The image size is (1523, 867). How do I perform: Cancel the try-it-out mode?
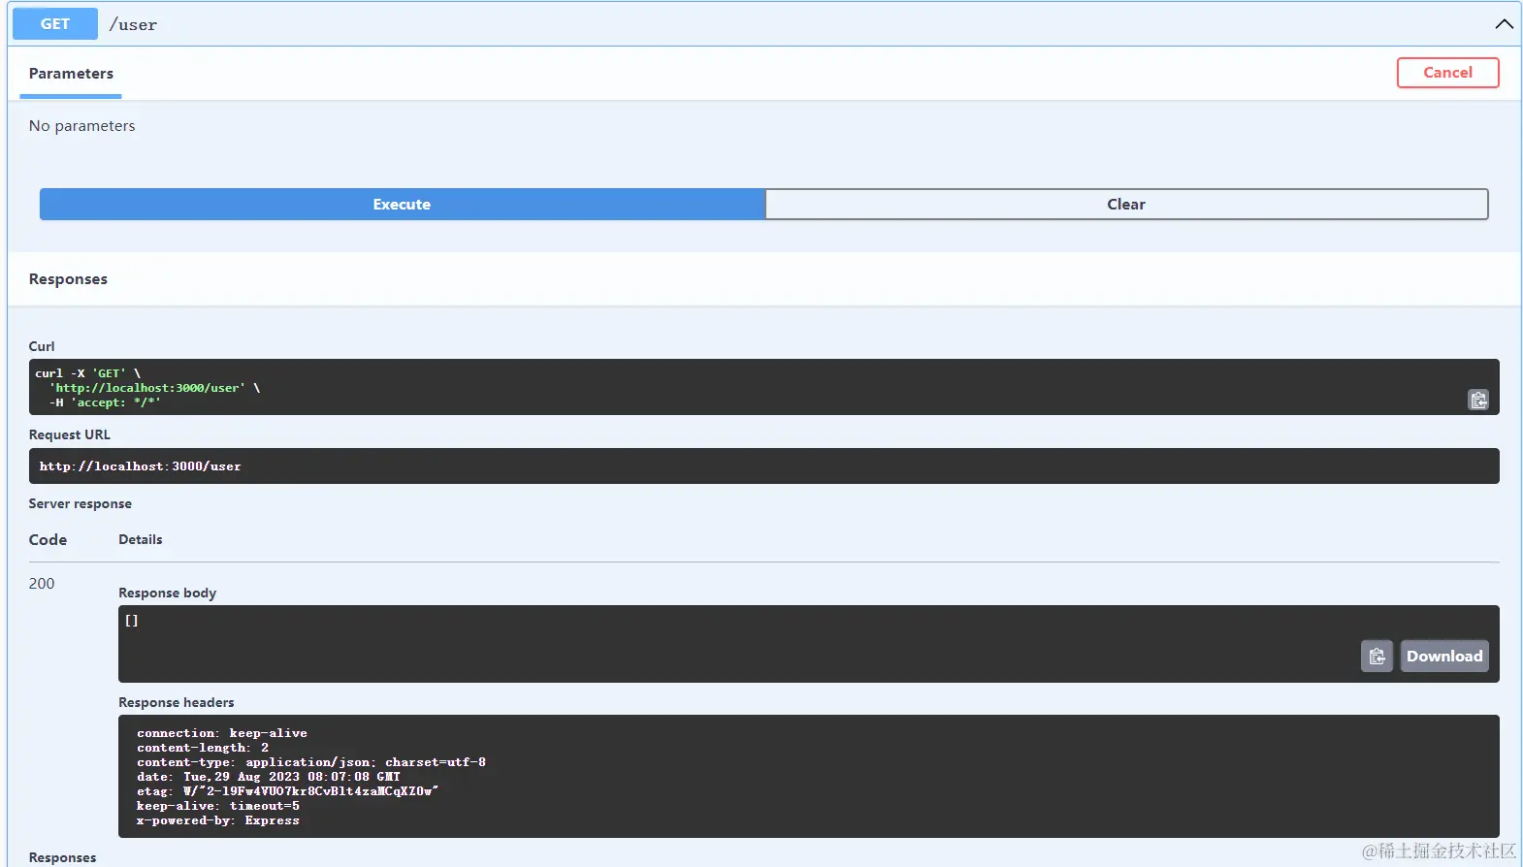pyautogui.click(x=1447, y=73)
